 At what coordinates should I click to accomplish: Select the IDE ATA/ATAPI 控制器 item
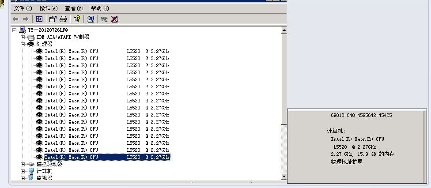click(x=63, y=37)
